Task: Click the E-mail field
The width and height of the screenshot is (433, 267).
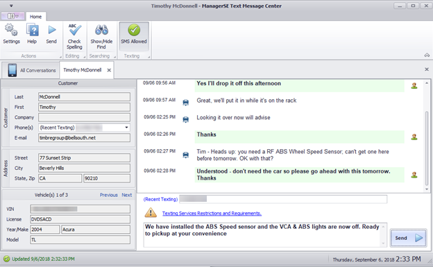Action: pyautogui.click(x=84, y=137)
